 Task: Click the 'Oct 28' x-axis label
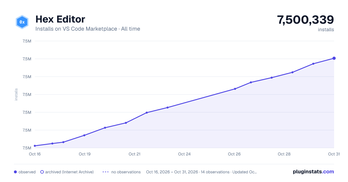click(x=284, y=154)
